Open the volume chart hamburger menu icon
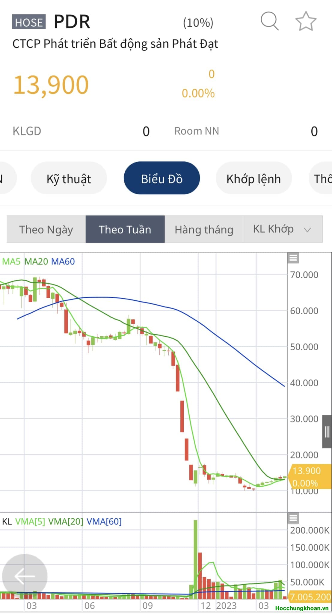 293,518
